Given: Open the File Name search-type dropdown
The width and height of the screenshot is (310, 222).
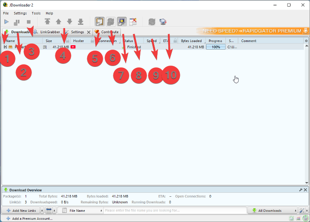Looking at the screenshot, I should [80, 210].
